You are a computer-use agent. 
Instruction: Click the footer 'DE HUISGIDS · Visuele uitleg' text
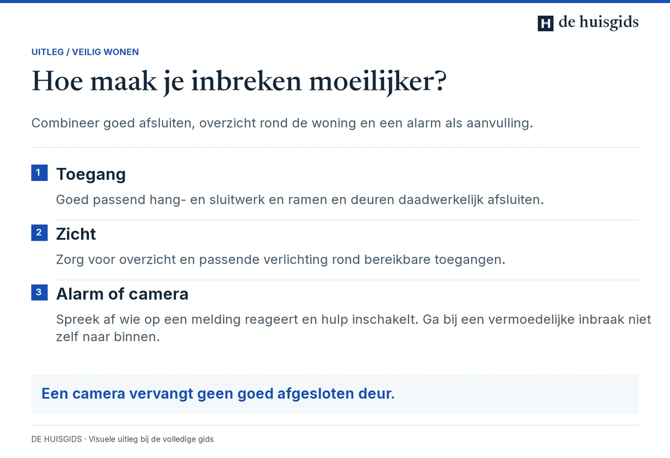coord(122,439)
